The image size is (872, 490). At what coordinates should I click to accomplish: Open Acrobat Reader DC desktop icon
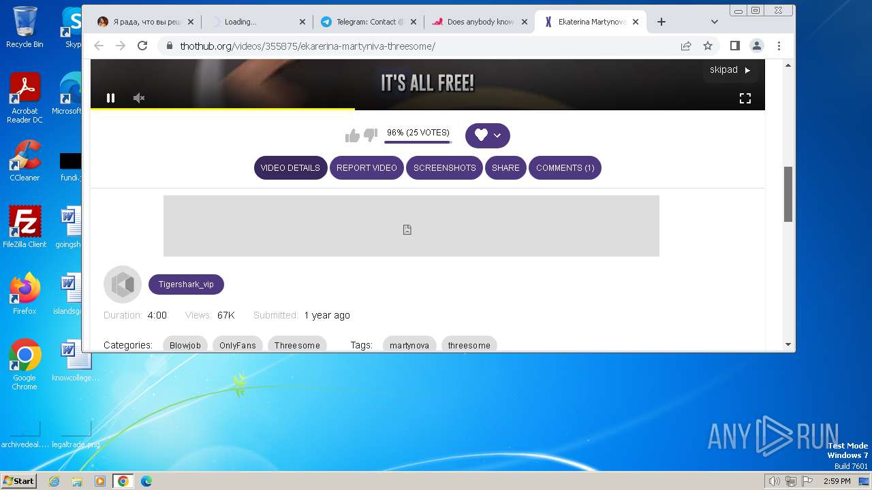[25, 99]
